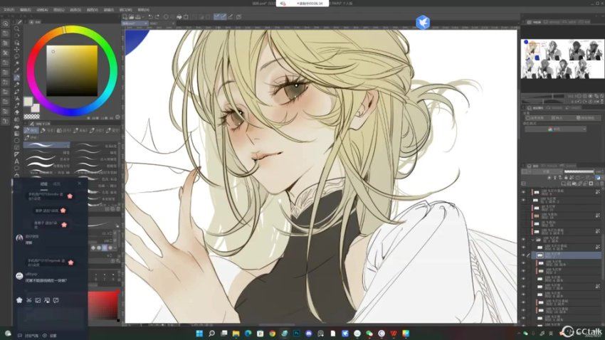The width and height of the screenshot is (605, 340).
Task: Open the 窗口(W) Window menu
Action: (x=126, y=10)
